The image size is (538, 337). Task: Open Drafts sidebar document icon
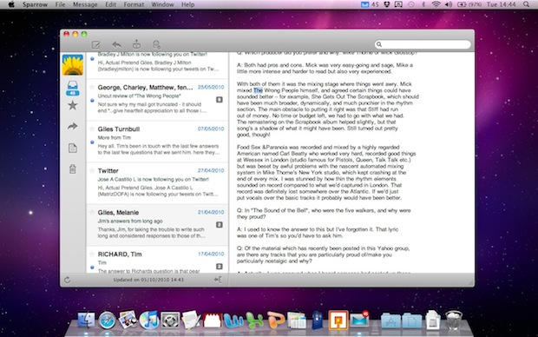point(72,148)
